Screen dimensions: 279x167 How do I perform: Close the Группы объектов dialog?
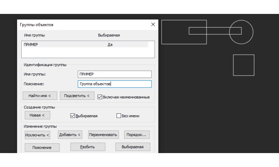click(153, 24)
